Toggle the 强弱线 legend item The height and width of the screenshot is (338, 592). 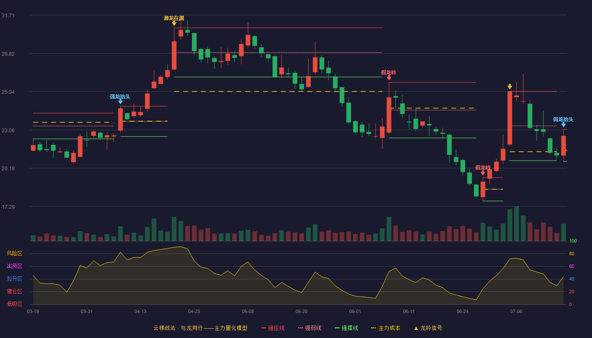pos(310,328)
